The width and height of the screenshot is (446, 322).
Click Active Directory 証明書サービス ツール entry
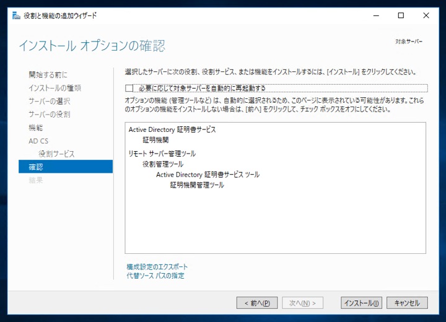pos(208,175)
